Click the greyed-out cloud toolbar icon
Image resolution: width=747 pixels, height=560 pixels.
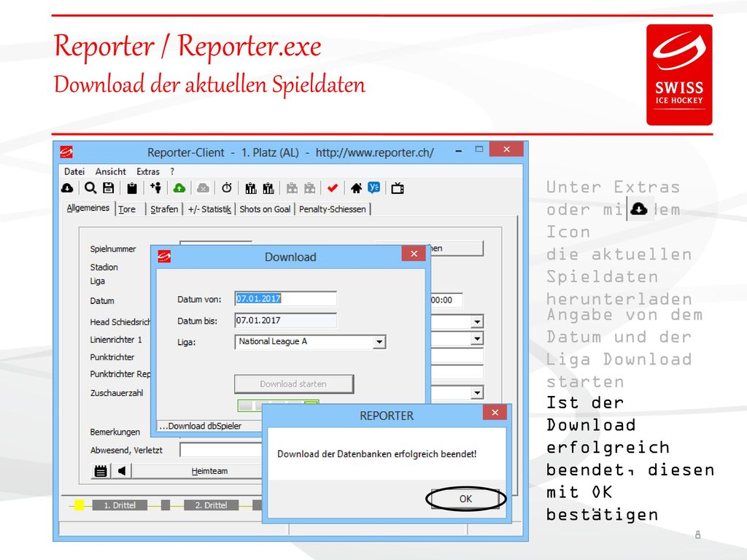(x=203, y=189)
